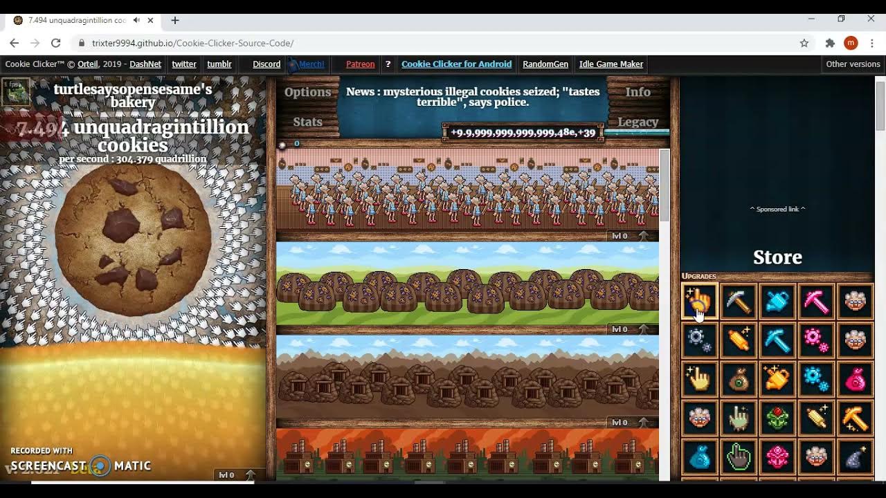Open the Discord link

pos(266,64)
